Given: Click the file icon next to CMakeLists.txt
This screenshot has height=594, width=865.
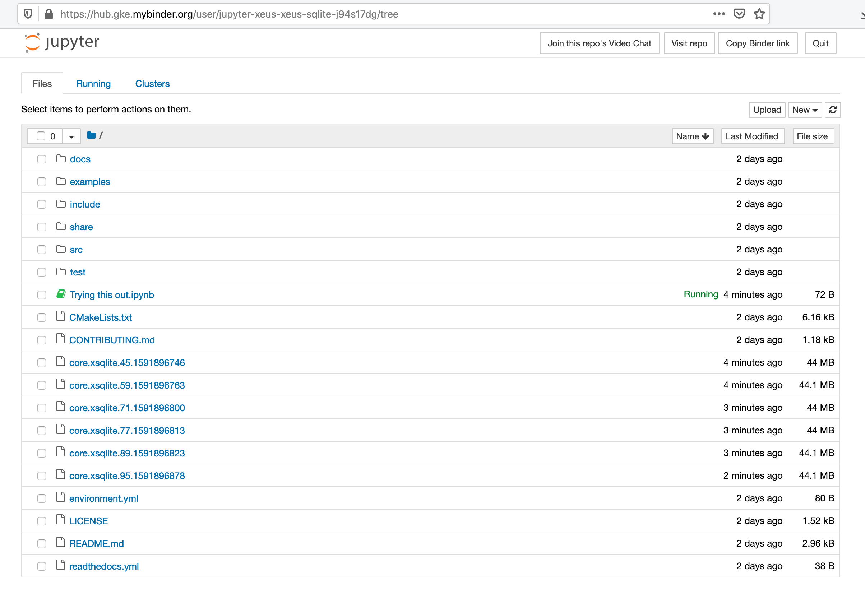Looking at the screenshot, I should 61,317.
